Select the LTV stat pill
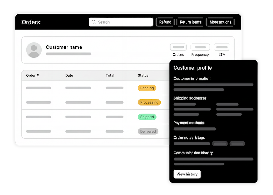Viewport: 273px width, 195px height. click(x=222, y=47)
